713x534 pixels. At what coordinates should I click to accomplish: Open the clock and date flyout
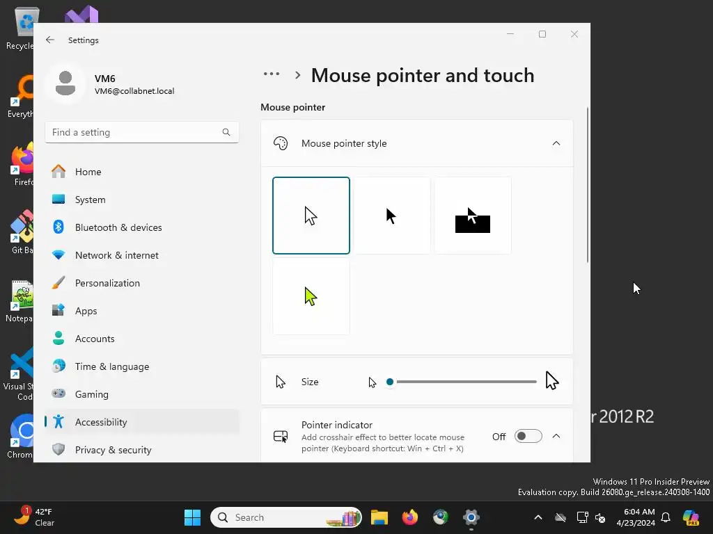point(636,517)
